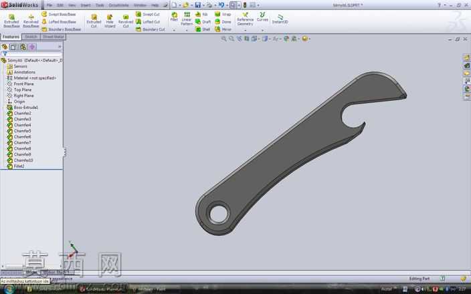The height and width of the screenshot is (294, 471).
Task: Click the Print icon
Action: 209,5
